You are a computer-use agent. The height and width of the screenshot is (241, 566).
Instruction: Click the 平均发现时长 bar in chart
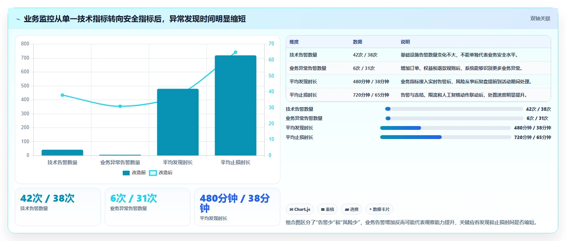tap(178, 122)
